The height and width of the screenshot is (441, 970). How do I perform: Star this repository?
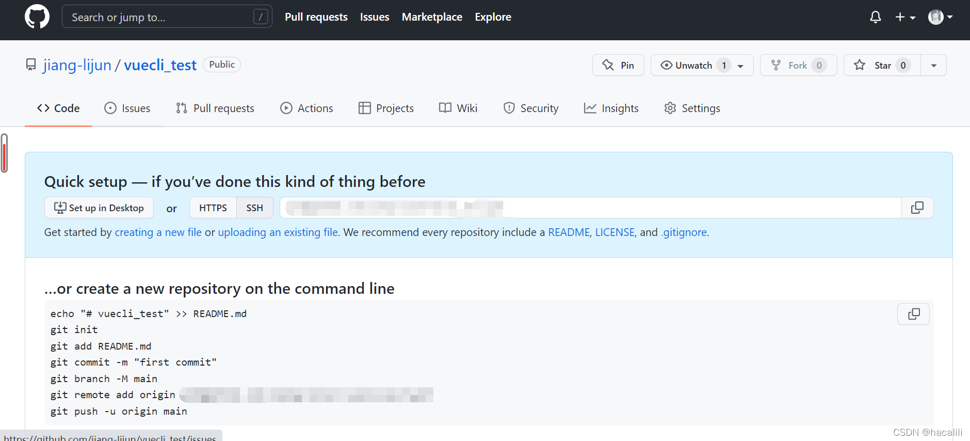(882, 65)
